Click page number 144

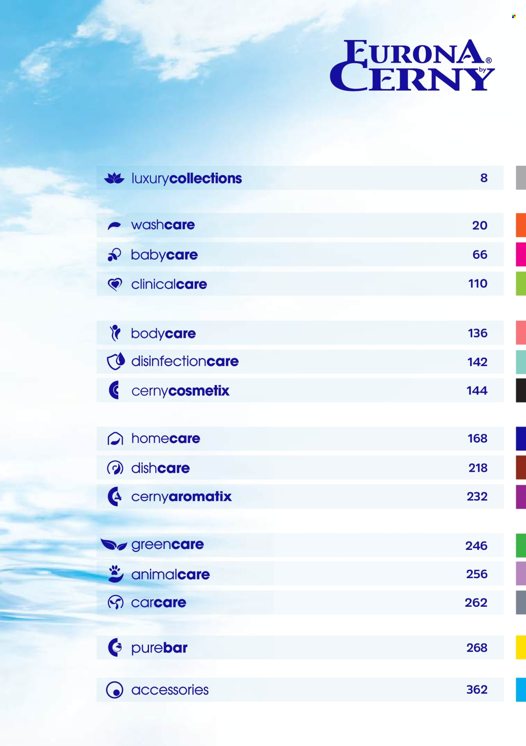[477, 390]
